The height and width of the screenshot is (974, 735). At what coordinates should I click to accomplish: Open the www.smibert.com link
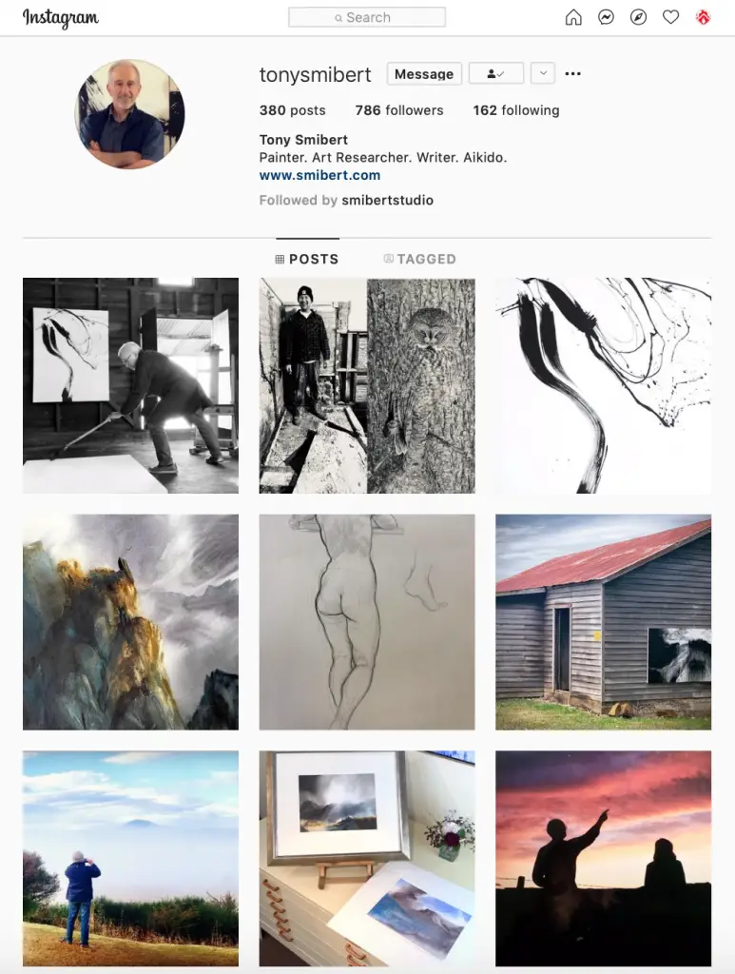[319, 175]
